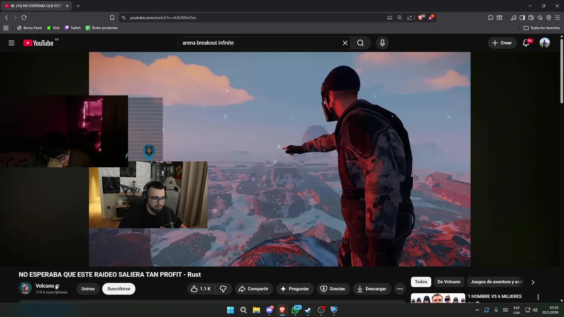Open Bonus Hunt bookmark
This screenshot has height=317, width=564.
coord(30,28)
